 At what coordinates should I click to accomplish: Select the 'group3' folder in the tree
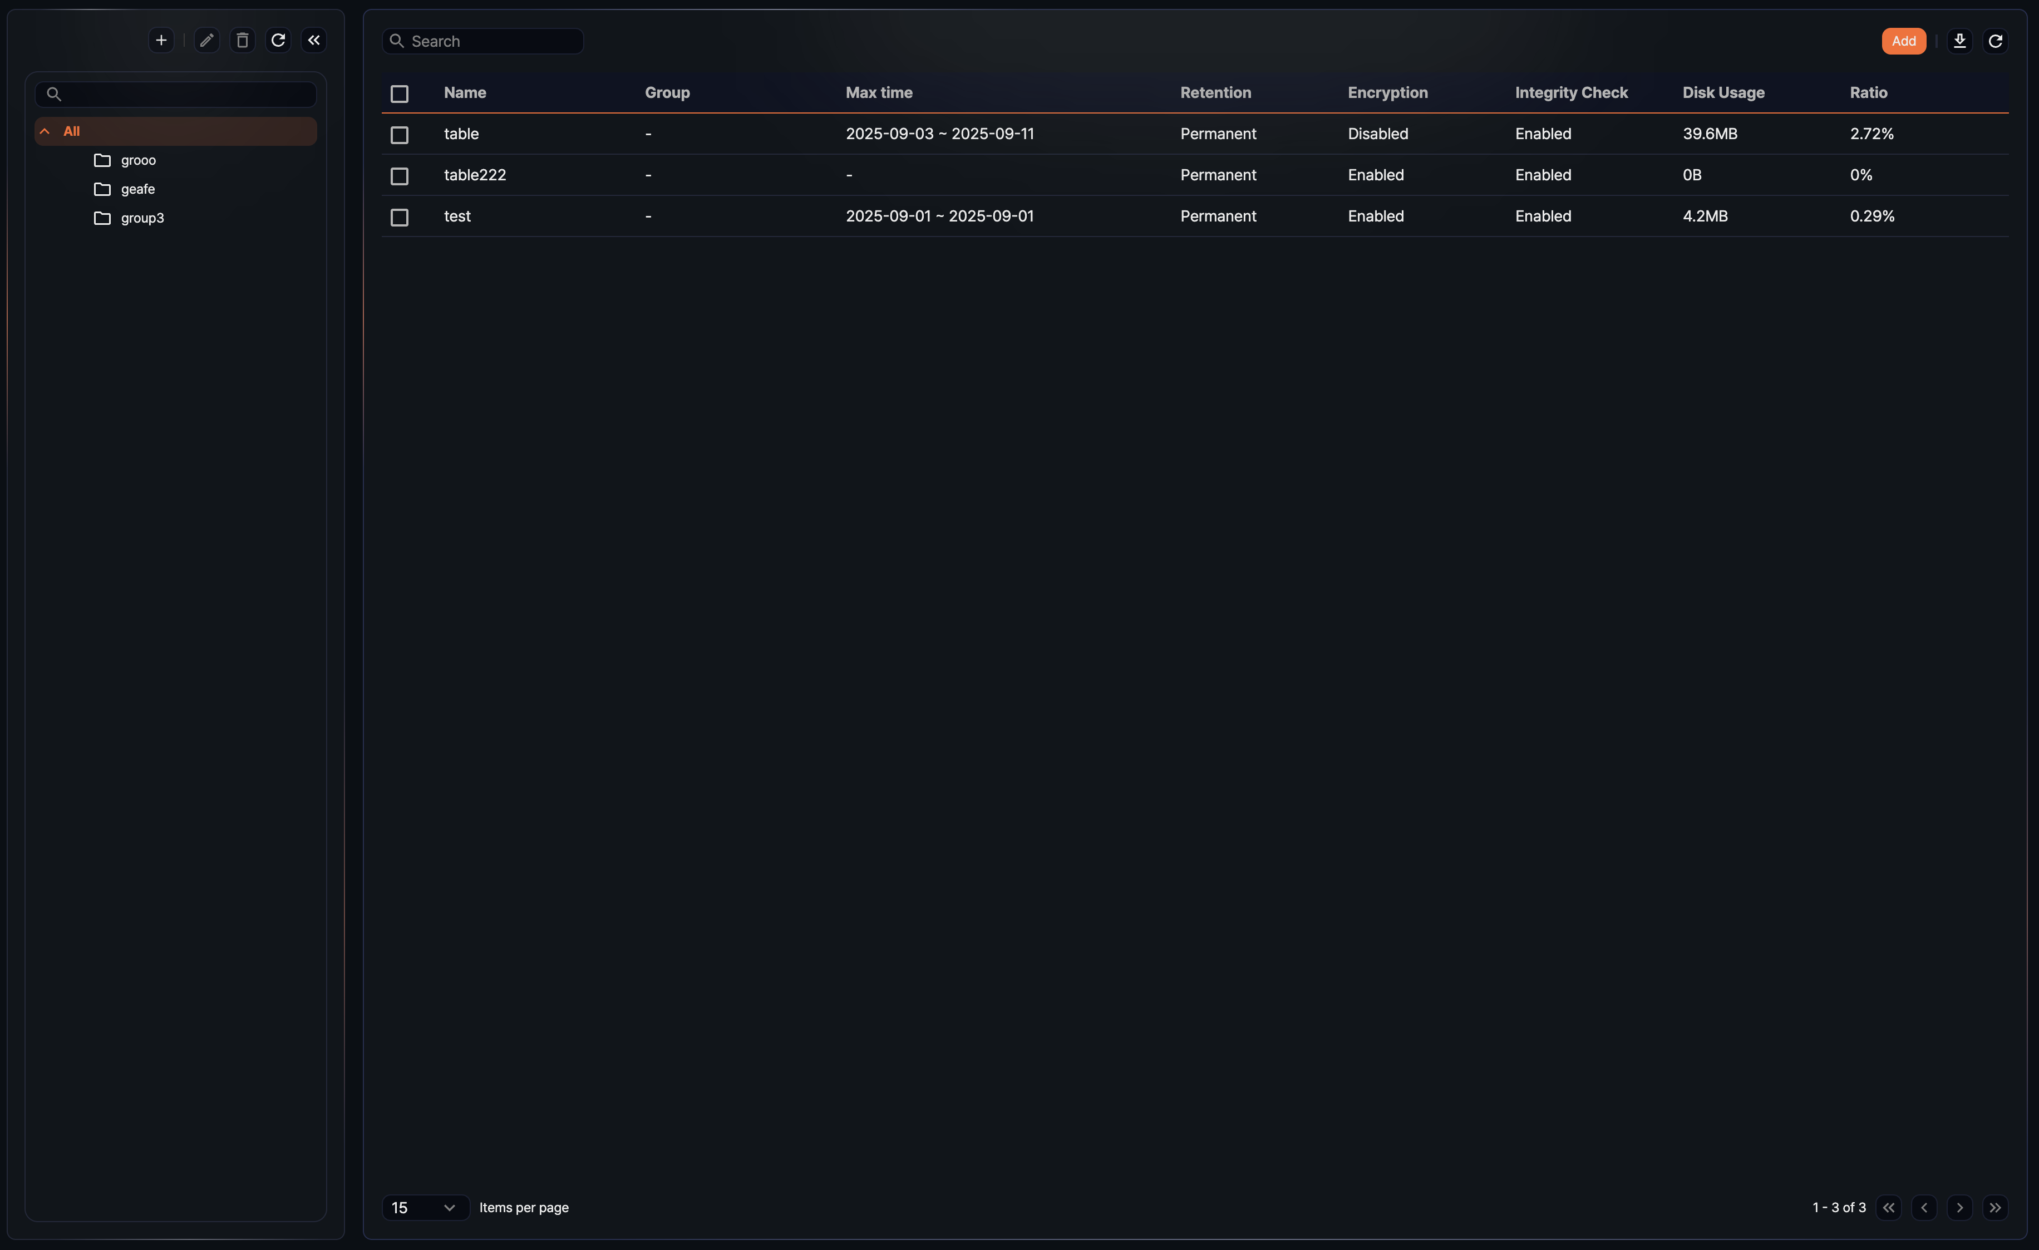(x=142, y=218)
